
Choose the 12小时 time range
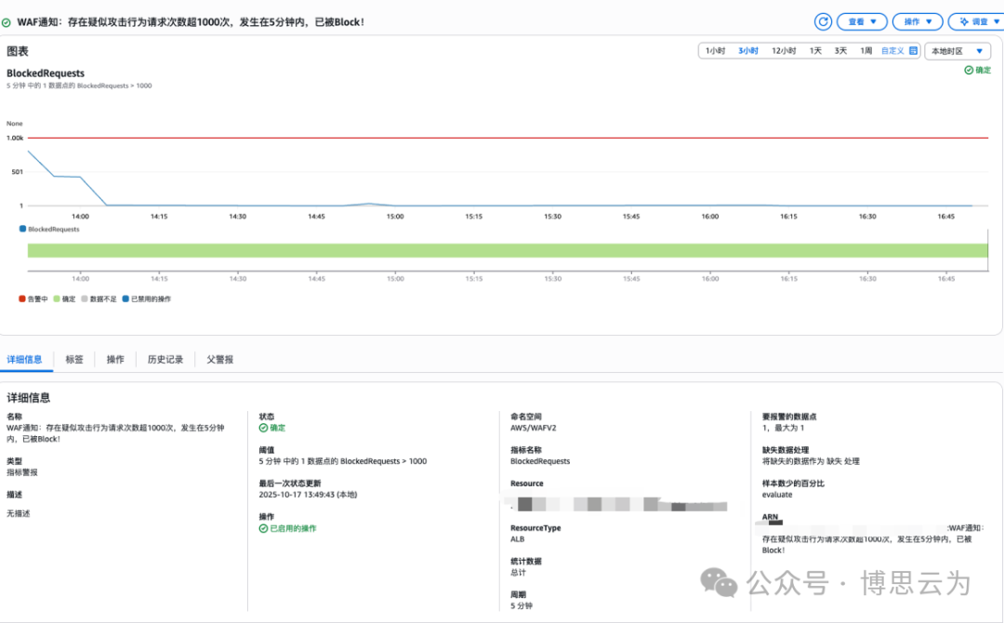pyautogui.click(x=784, y=50)
